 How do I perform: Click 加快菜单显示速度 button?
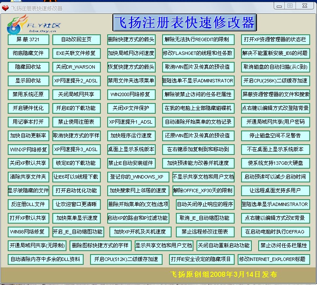pyautogui.click(x=76, y=218)
